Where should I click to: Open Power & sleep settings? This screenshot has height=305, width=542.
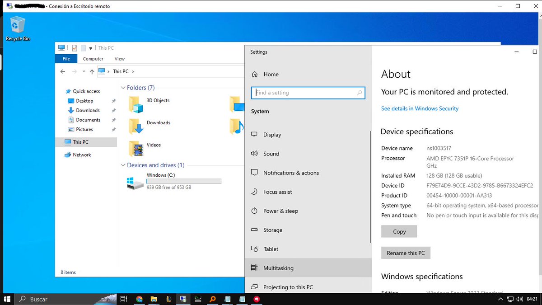(308, 211)
